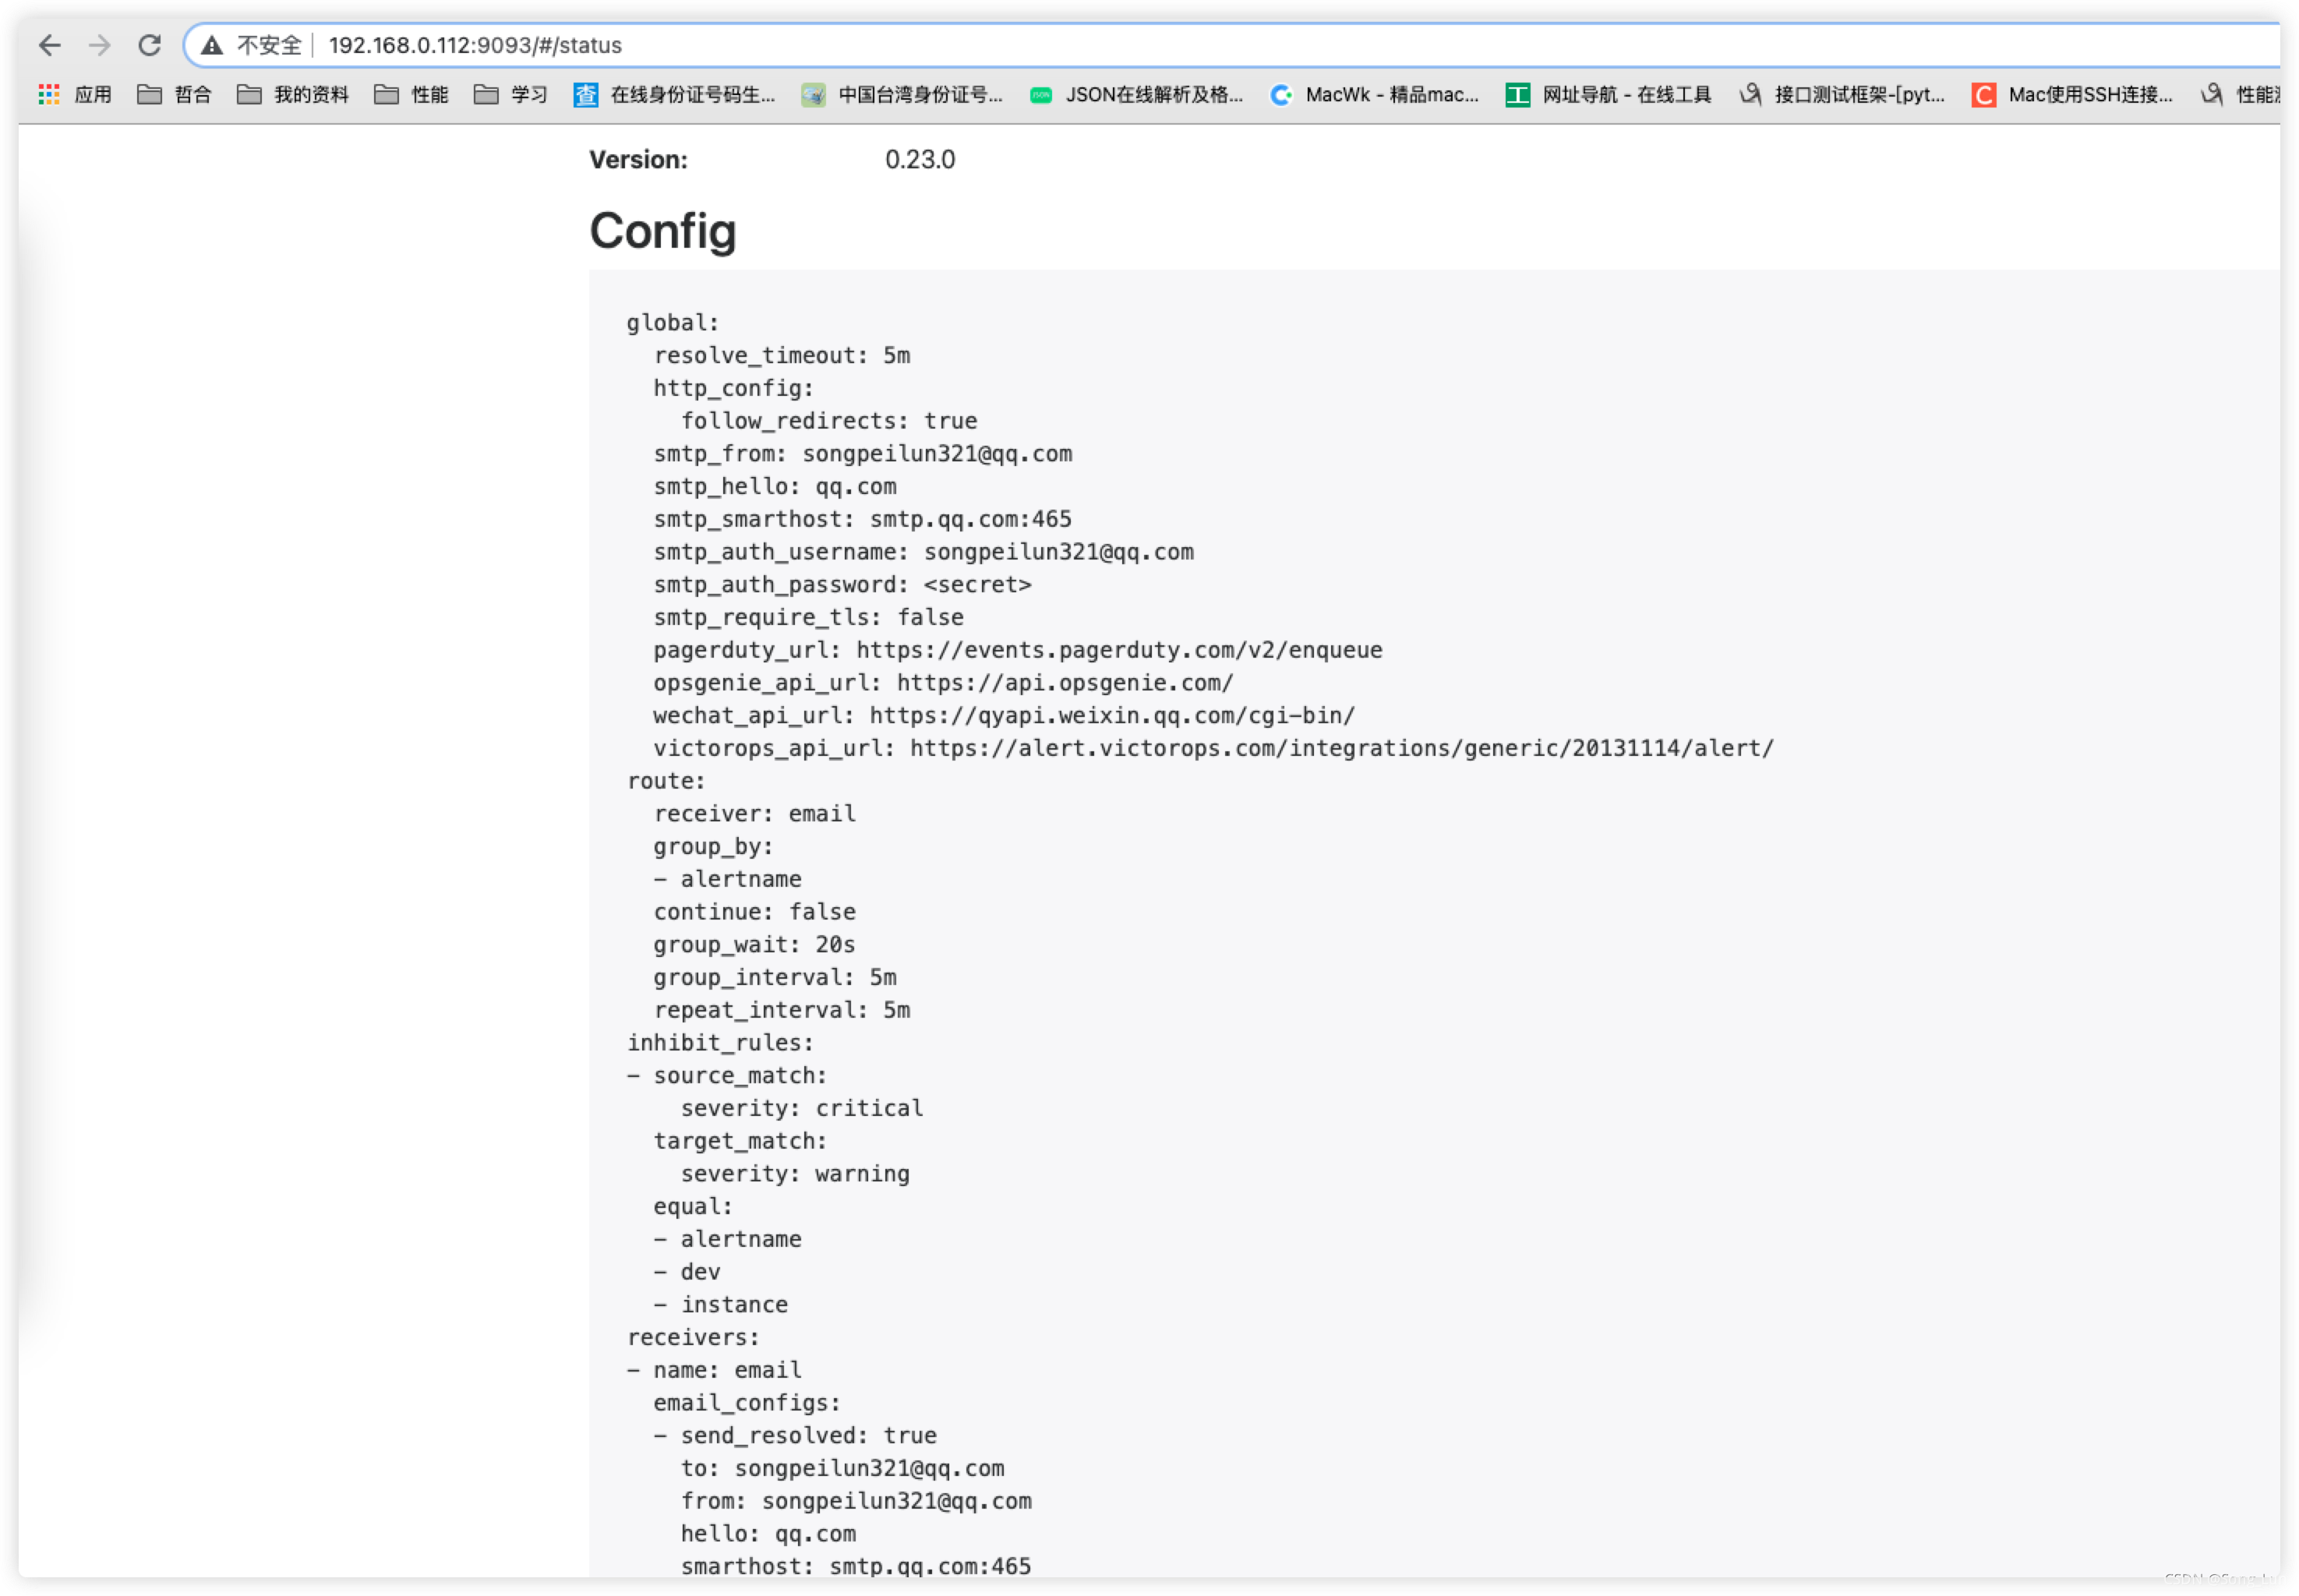Open the 哲合 bookmark folder
This screenshot has height=1596, width=2299.
[175, 94]
